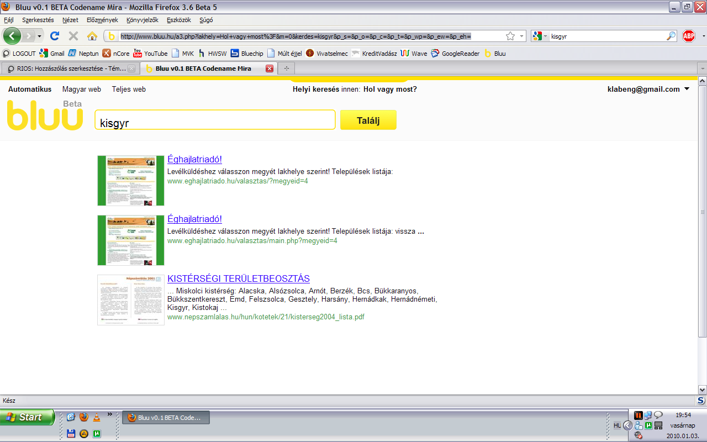Image resolution: width=707 pixels, height=442 pixels.
Task: Click the S icon in the status bar
Action: (700, 401)
